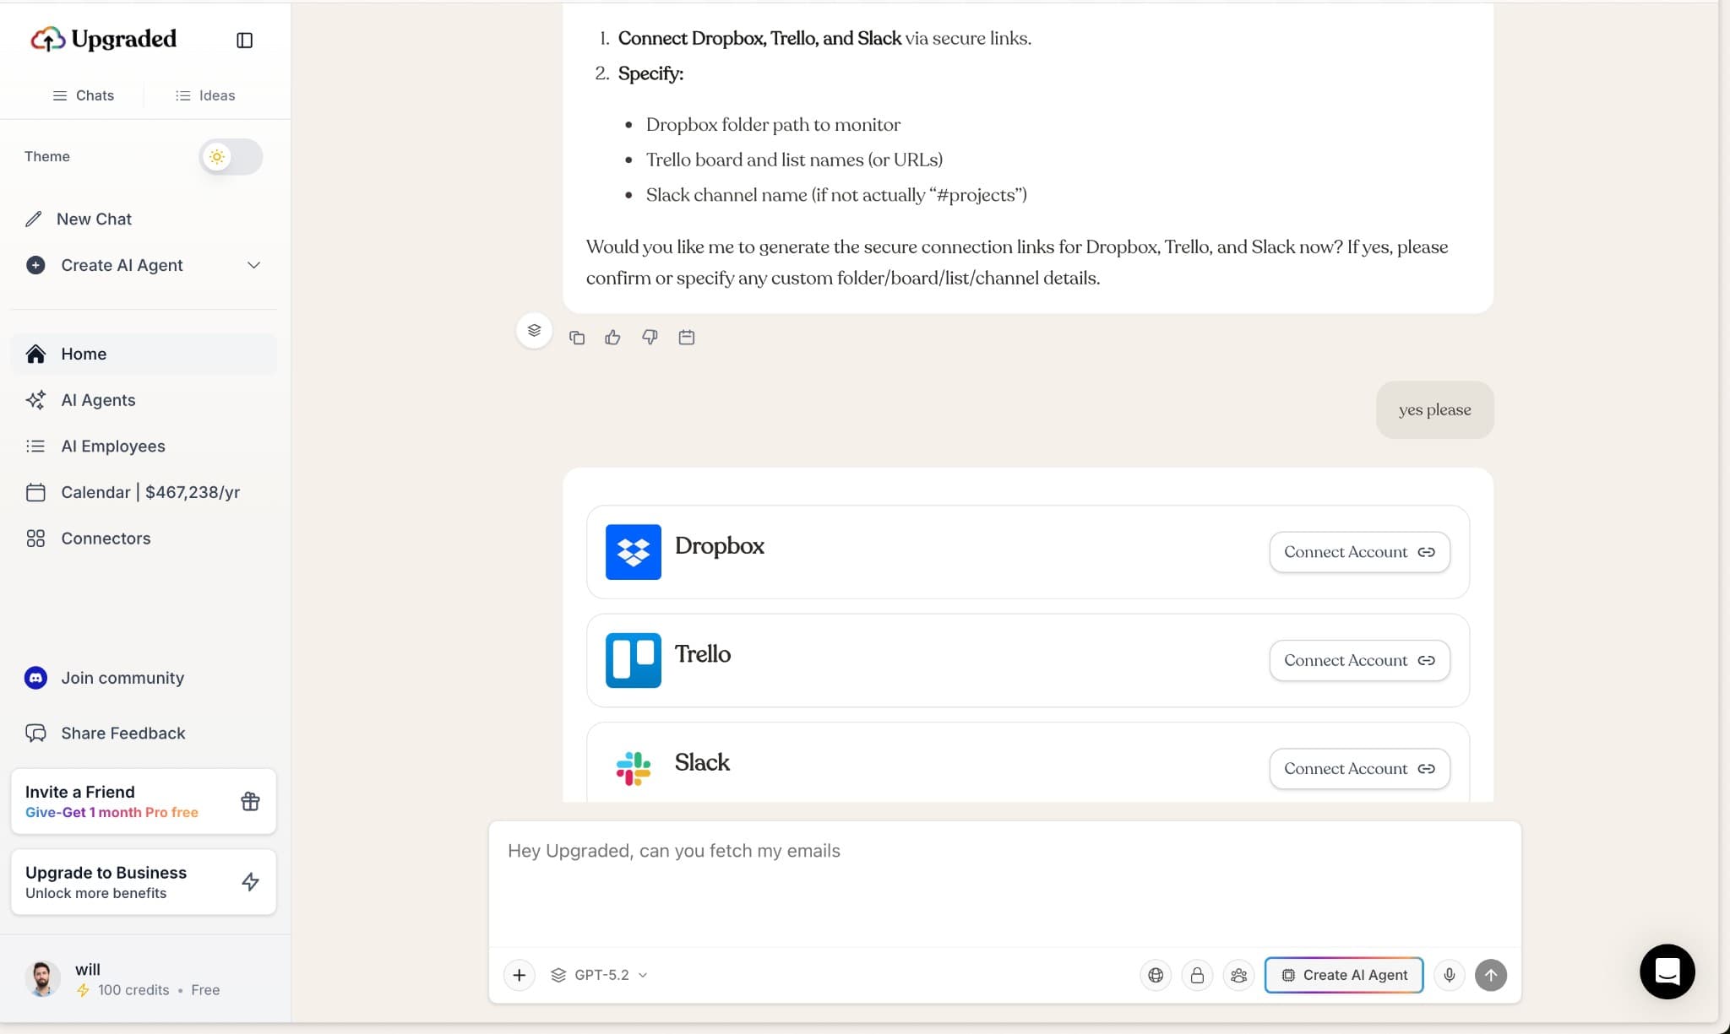
Task: Give the response a thumbs up
Action: [x=613, y=337]
